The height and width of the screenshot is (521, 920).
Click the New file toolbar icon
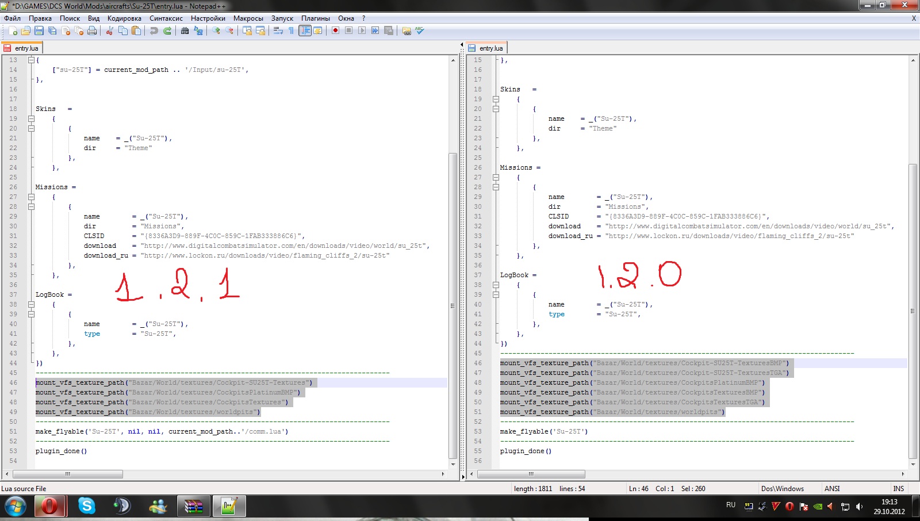[13, 31]
